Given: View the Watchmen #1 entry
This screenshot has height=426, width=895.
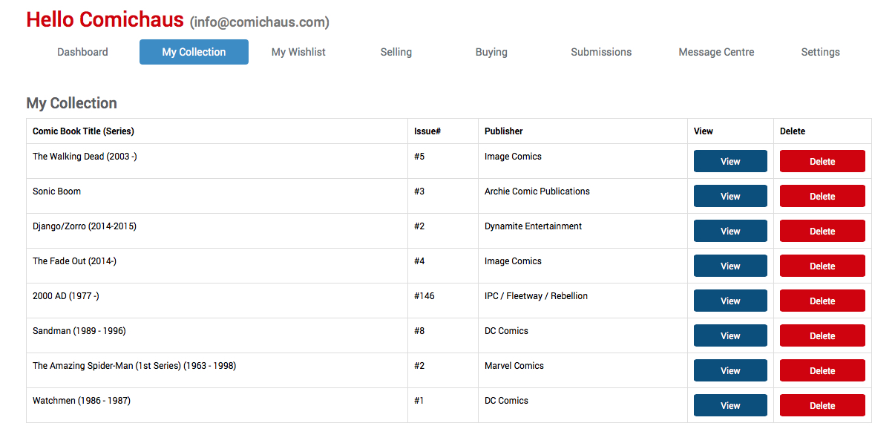Looking at the screenshot, I should pos(730,405).
